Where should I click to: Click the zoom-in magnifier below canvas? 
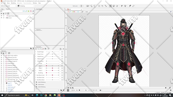[x=86, y=90]
